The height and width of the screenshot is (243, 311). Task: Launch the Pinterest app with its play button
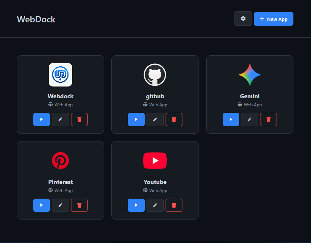(41, 205)
